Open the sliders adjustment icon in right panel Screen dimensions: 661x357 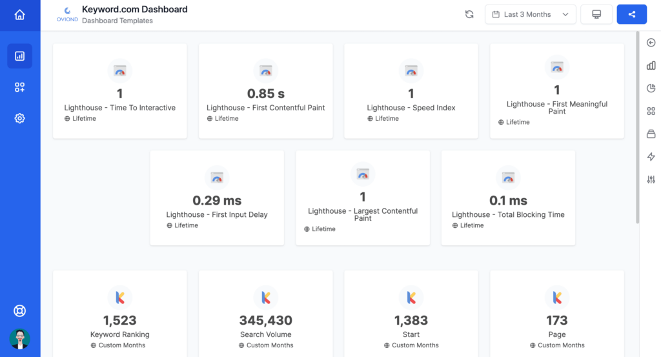tap(651, 179)
